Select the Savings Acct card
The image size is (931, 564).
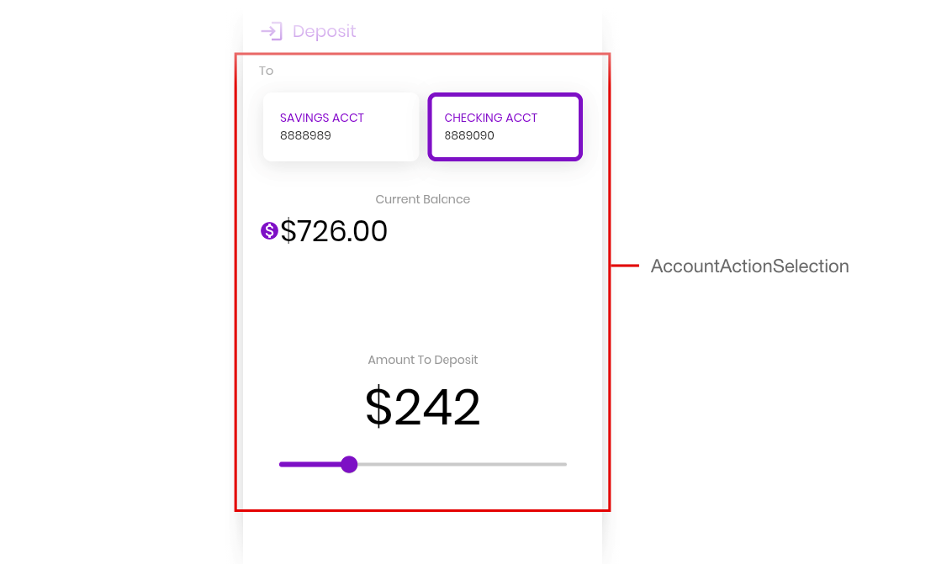click(341, 126)
